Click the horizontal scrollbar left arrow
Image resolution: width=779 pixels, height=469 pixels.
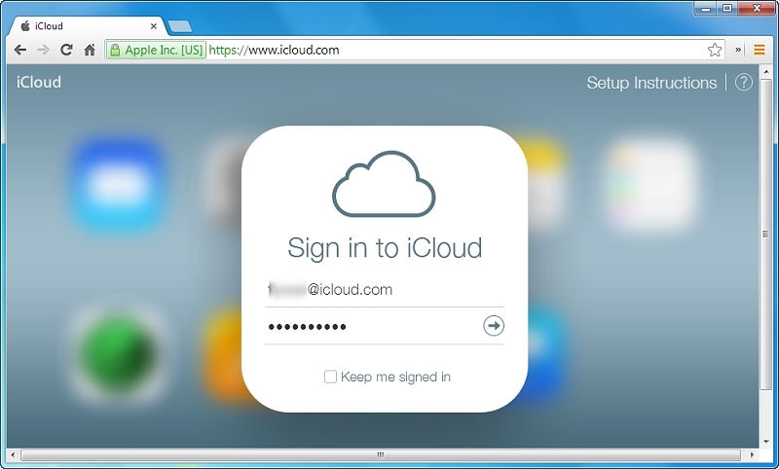coord(13,454)
